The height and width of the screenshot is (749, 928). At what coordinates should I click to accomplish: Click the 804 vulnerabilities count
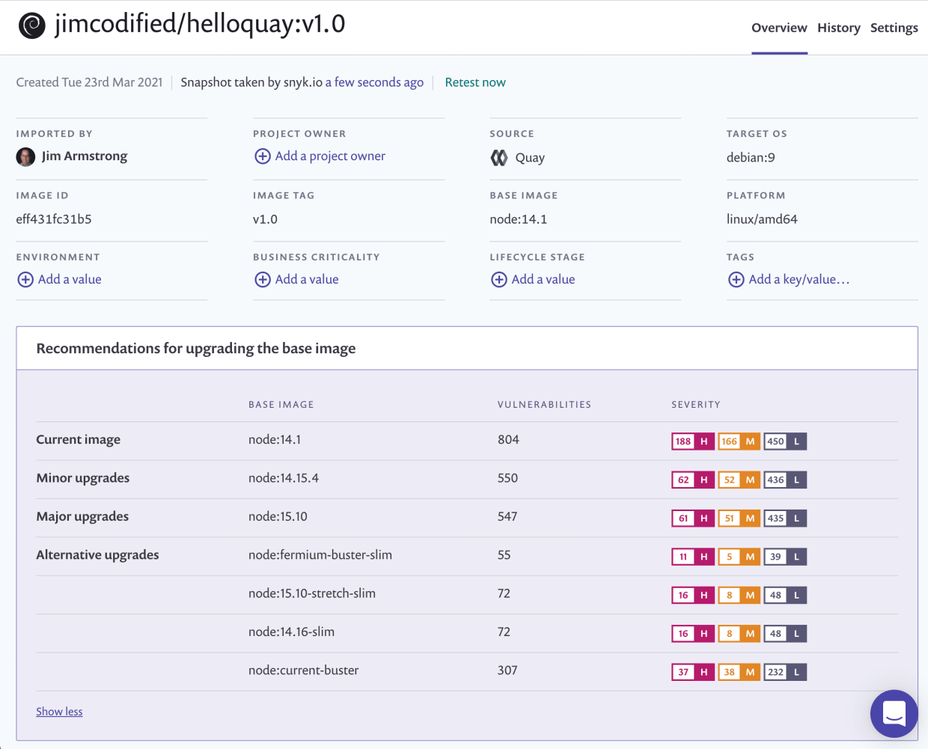tap(508, 440)
